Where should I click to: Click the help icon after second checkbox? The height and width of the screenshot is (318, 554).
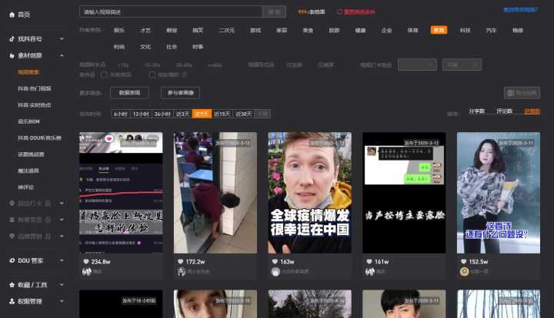pos(185,75)
